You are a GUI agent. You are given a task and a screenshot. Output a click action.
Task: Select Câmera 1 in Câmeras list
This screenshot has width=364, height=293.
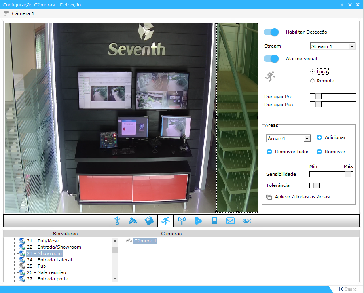pos(145,241)
